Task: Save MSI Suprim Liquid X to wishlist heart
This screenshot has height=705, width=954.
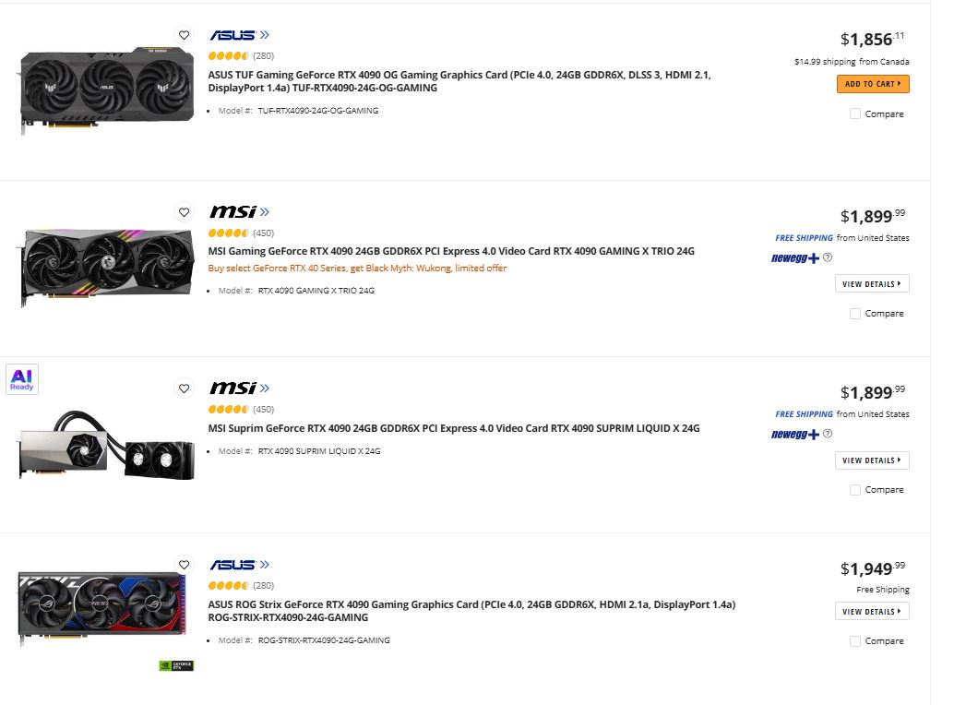Action: 184,388
